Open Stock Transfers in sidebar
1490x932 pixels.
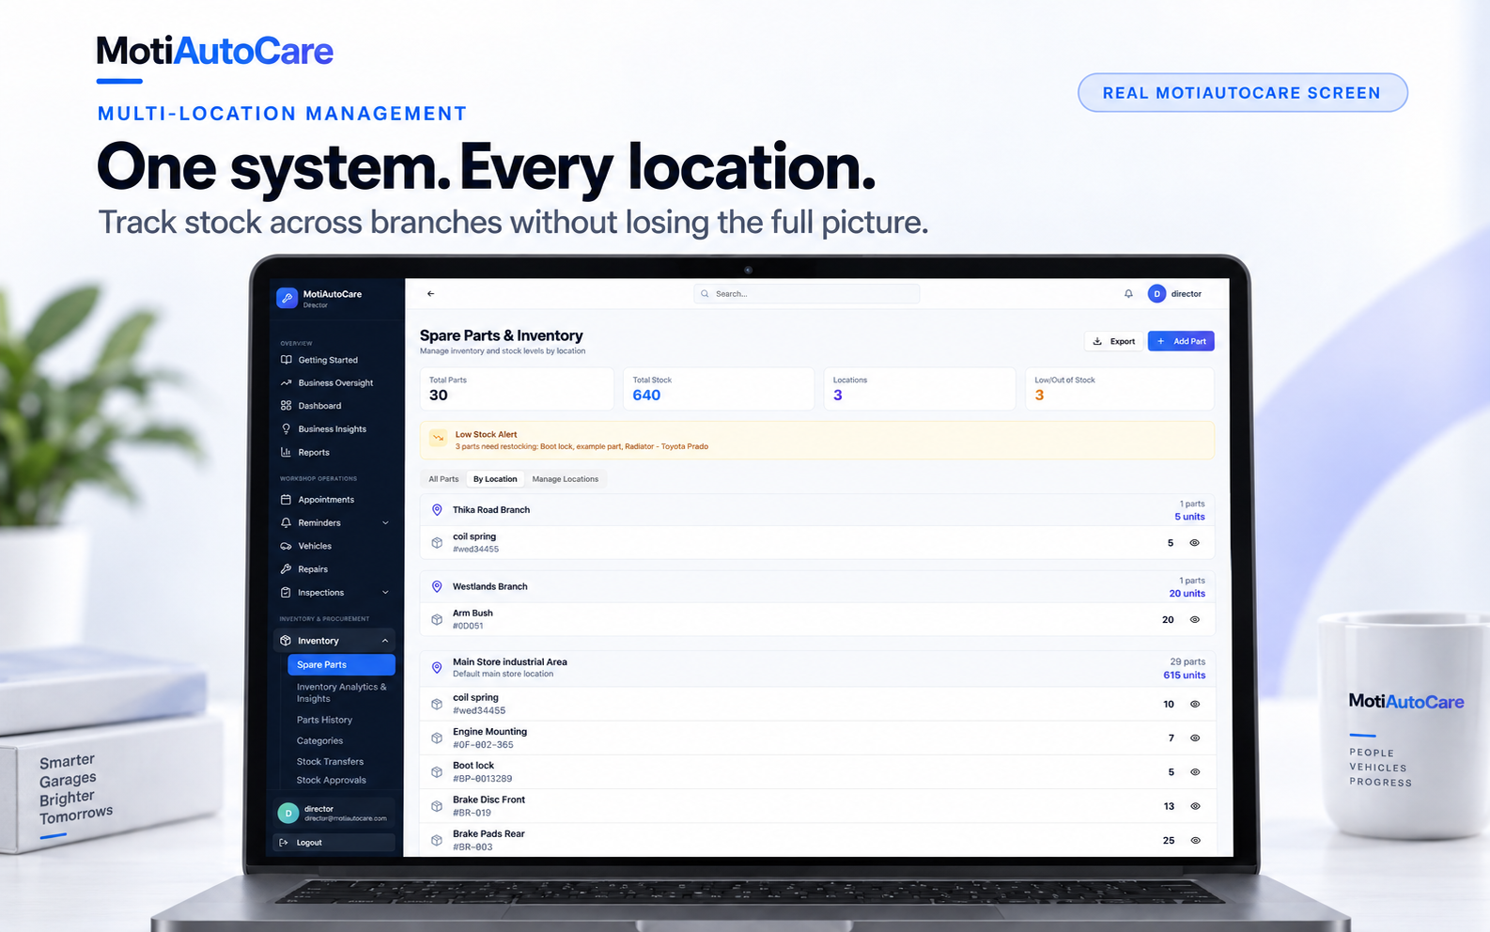click(330, 761)
